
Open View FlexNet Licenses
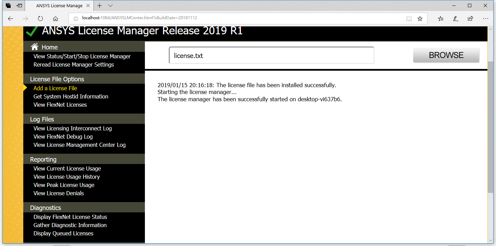[60, 105]
